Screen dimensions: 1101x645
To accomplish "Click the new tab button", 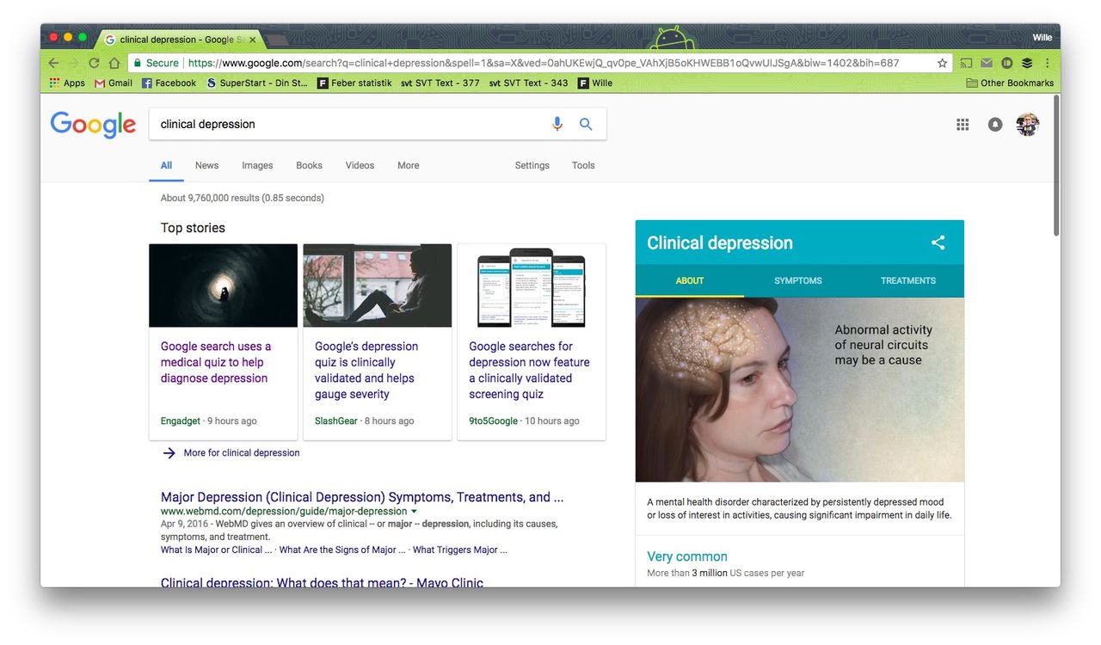I will coord(277,40).
